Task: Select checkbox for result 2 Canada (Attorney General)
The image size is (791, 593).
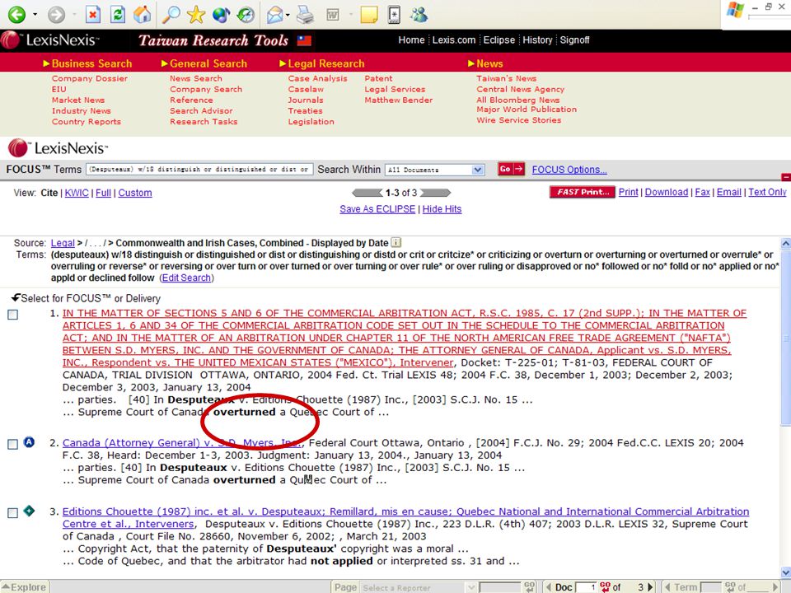Action: click(x=13, y=444)
